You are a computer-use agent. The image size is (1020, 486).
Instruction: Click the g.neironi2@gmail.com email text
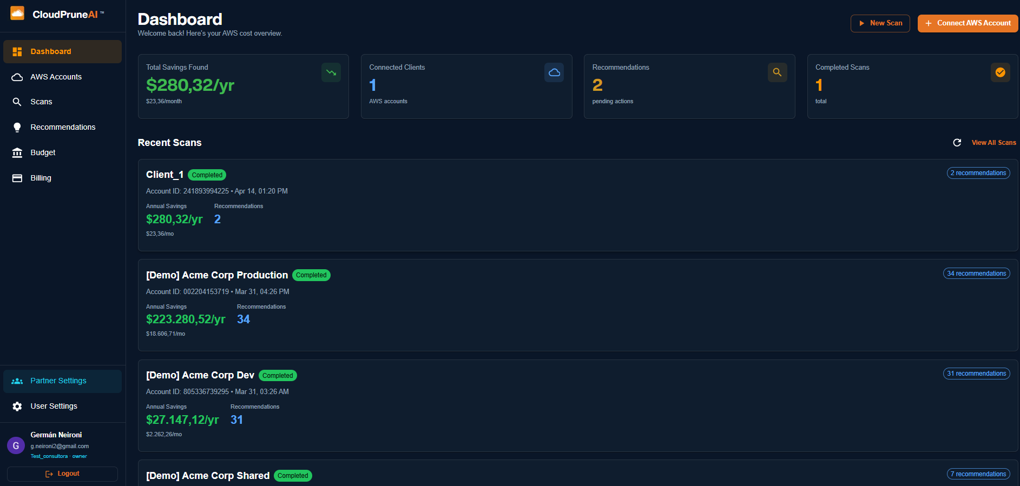(60, 447)
